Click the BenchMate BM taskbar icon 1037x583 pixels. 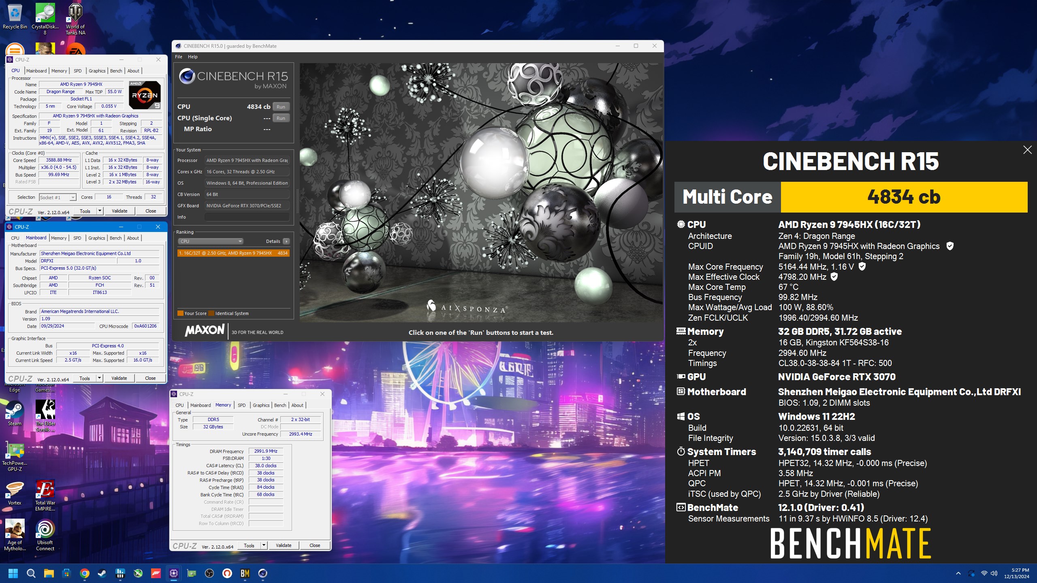point(245,573)
